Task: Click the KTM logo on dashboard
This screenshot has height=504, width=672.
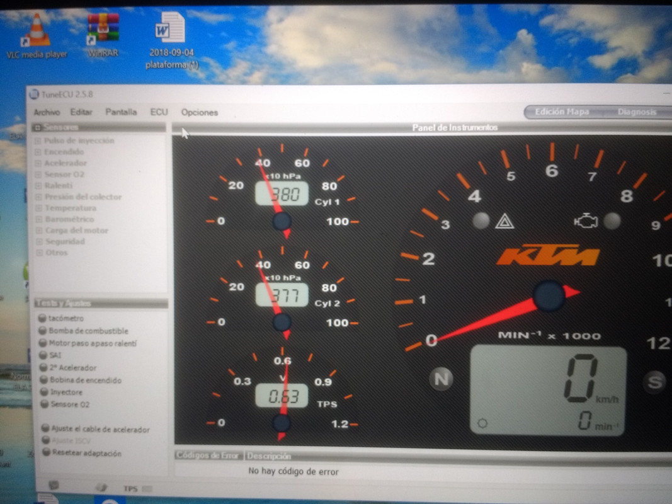Action: [x=548, y=256]
